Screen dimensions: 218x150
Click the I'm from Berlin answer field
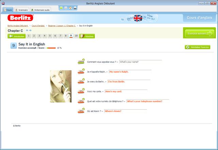coord(129,81)
